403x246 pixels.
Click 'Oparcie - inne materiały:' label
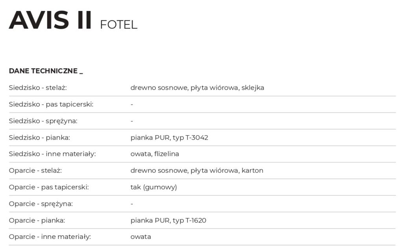[50, 237]
